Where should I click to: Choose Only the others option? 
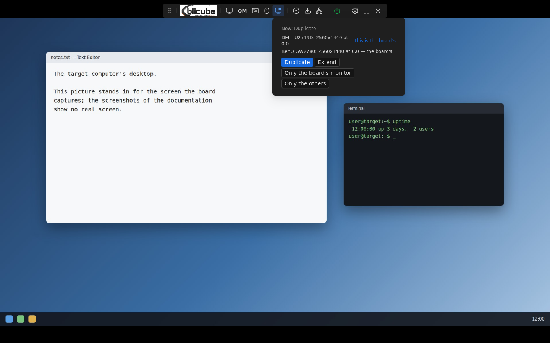click(x=305, y=83)
